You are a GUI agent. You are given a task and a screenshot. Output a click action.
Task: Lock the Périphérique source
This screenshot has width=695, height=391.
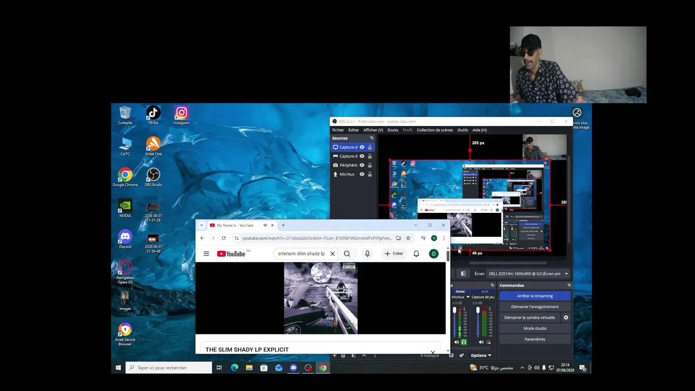point(370,165)
